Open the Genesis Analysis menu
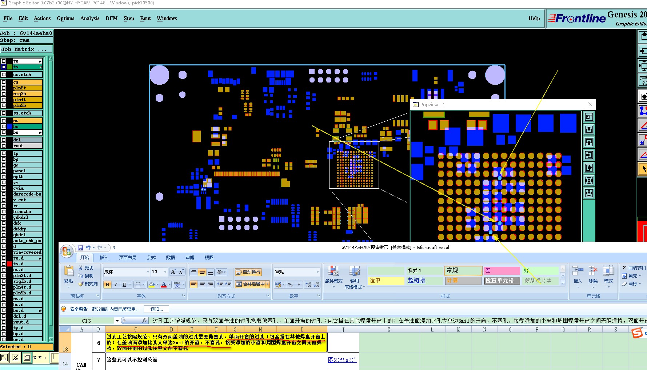The height and width of the screenshot is (370, 647). tap(90, 18)
